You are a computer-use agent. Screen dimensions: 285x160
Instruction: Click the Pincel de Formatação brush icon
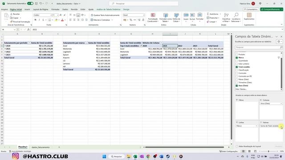tap(11, 22)
